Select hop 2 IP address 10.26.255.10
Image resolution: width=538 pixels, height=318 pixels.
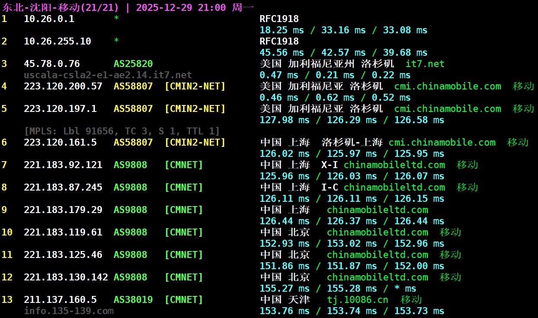57,41
